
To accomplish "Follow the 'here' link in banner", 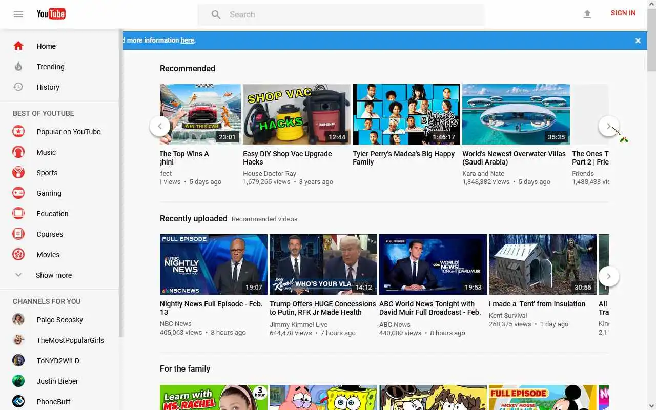I will 187,40.
